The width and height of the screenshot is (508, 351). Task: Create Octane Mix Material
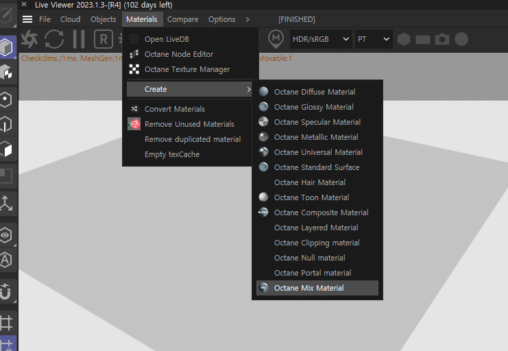[x=317, y=288]
